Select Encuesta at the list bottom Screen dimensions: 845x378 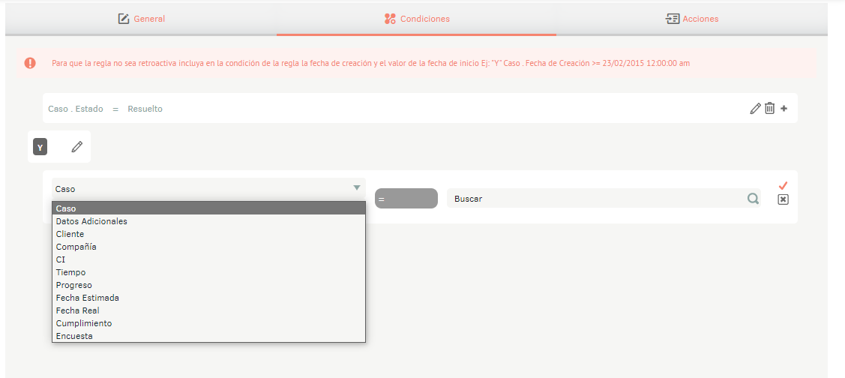coord(208,336)
